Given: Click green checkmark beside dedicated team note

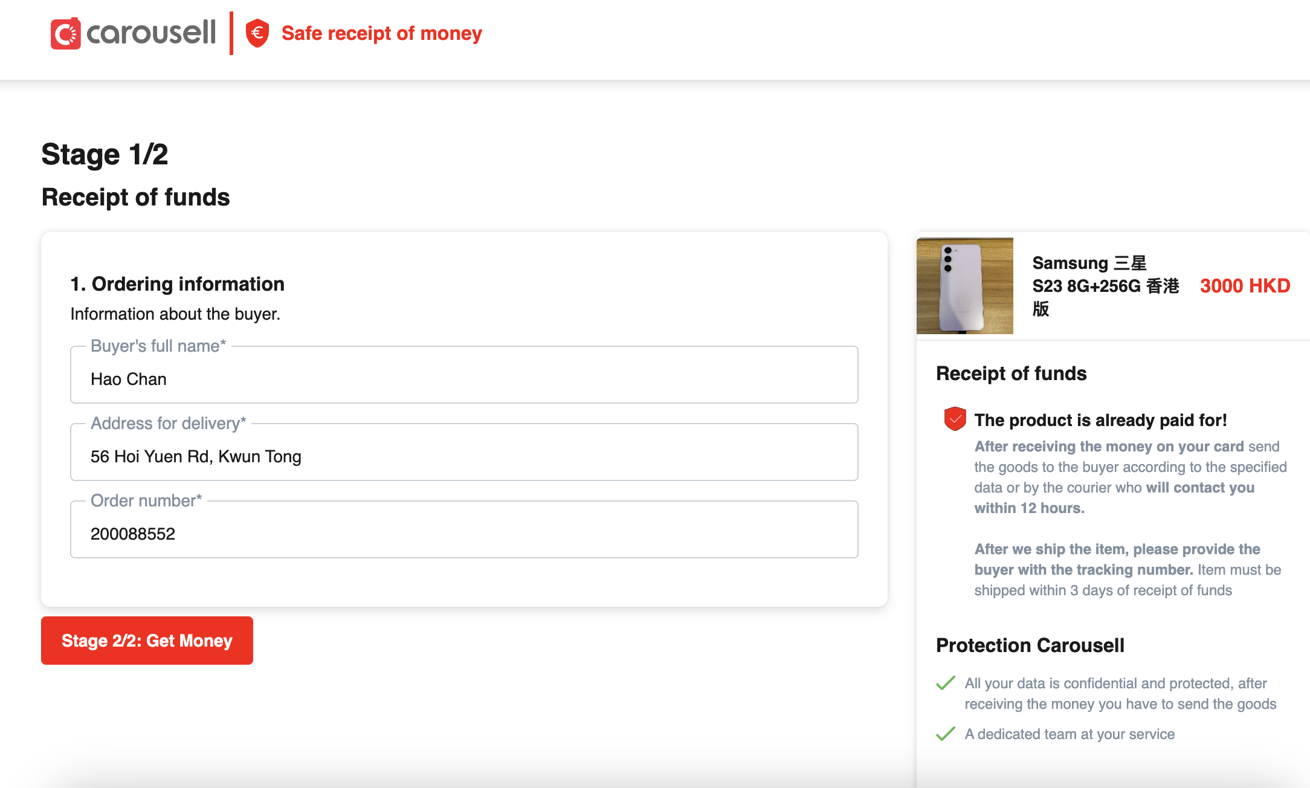Looking at the screenshot, I should coord(946,734).
